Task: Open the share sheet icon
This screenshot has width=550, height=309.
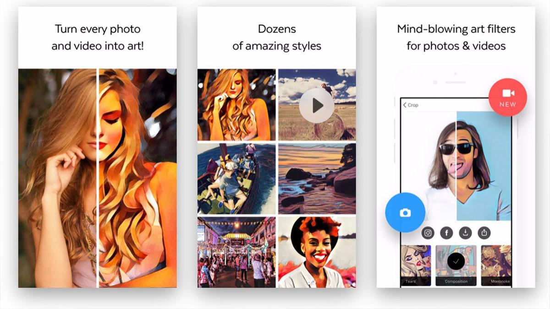Action: (x=484, y=233)
